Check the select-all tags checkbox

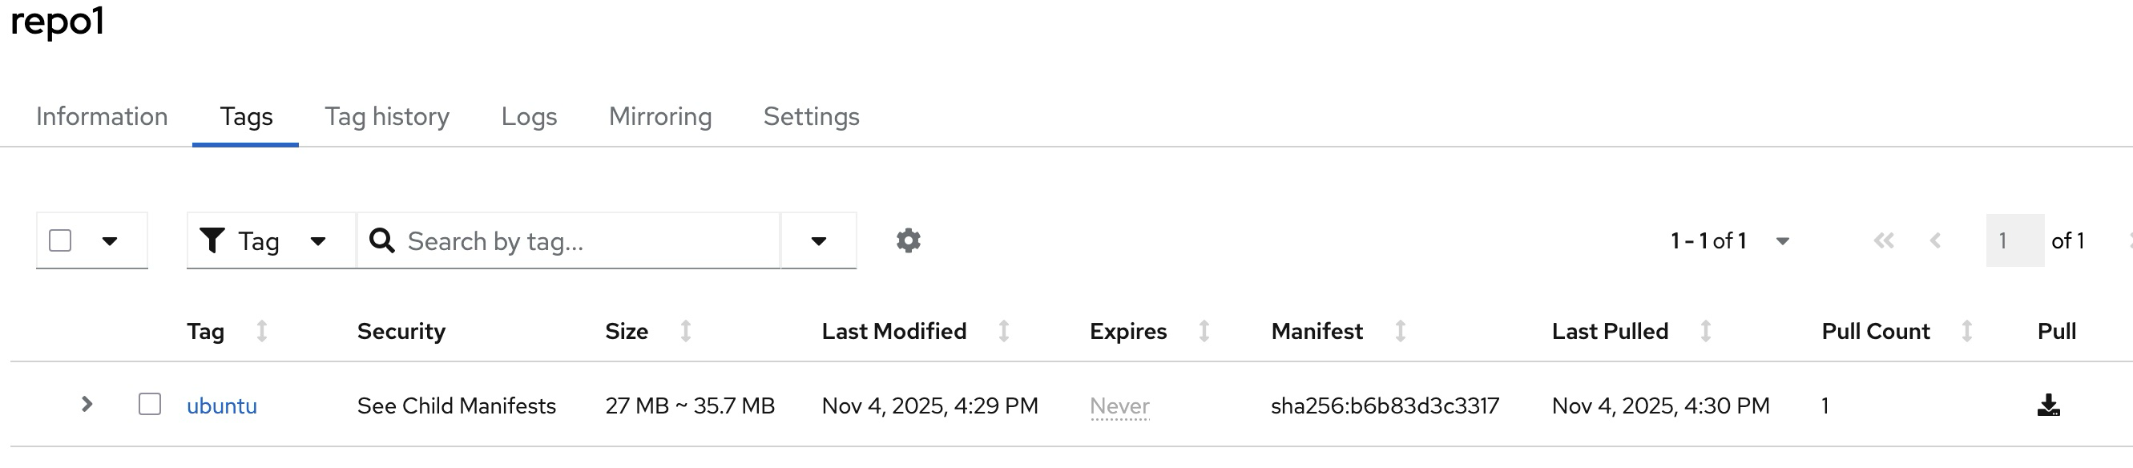[60, 241]
